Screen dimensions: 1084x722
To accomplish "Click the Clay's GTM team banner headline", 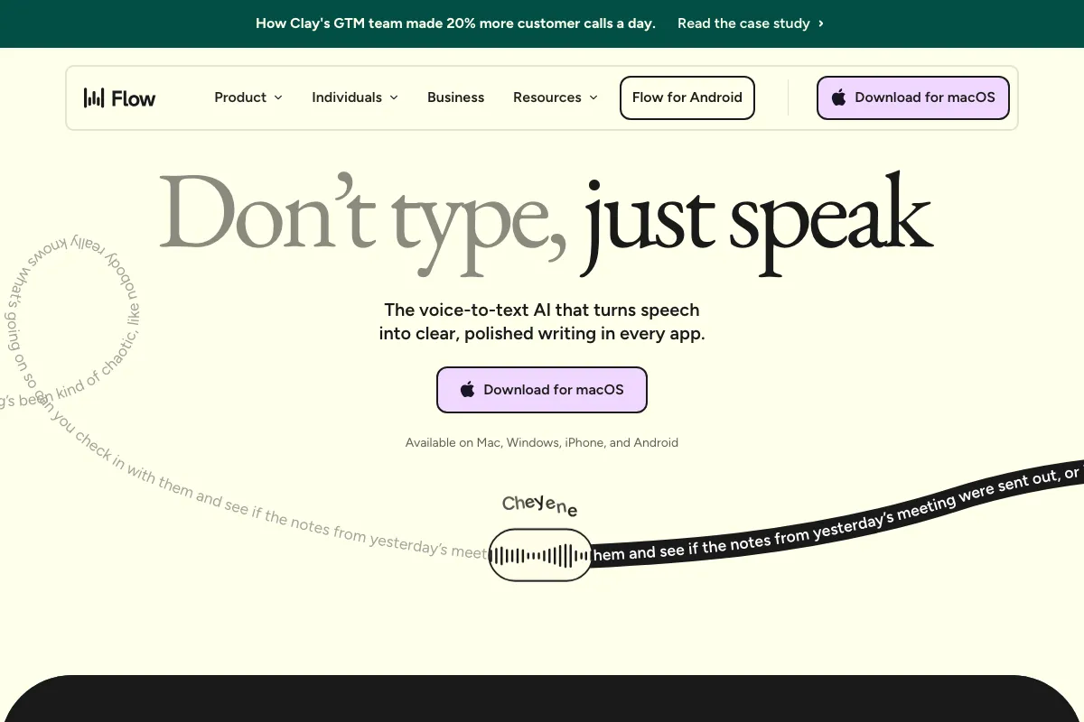I will pos(455,23).
